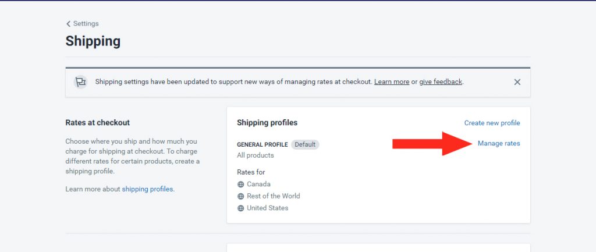Click the back chevron next to Settings
The image size is (596, 252).
click(x=68, y=24)
